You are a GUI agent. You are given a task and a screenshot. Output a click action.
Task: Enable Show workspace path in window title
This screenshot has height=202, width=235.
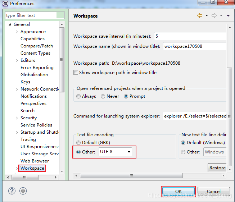pos(76,73)
